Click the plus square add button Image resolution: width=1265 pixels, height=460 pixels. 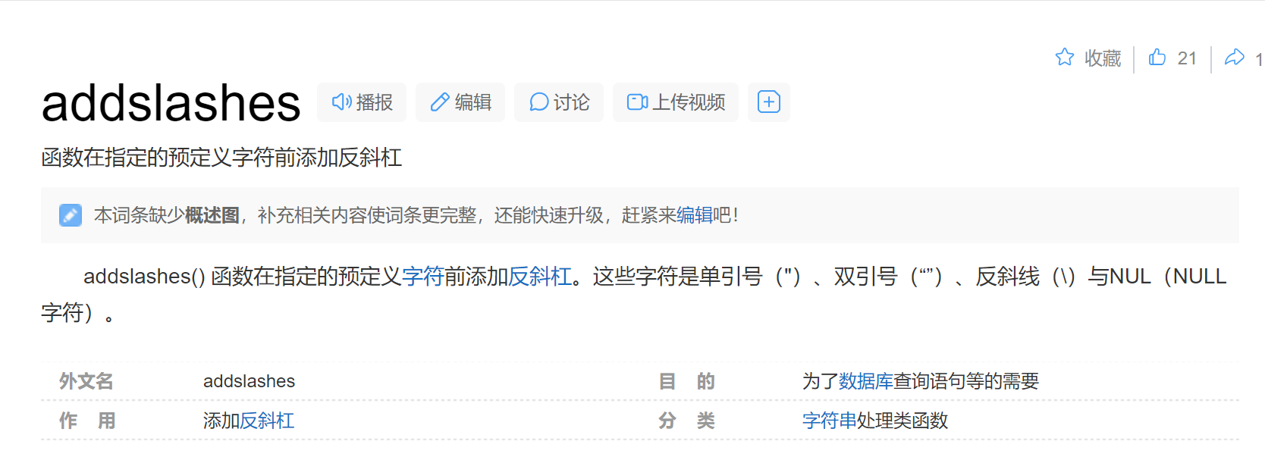coord(769,102)
